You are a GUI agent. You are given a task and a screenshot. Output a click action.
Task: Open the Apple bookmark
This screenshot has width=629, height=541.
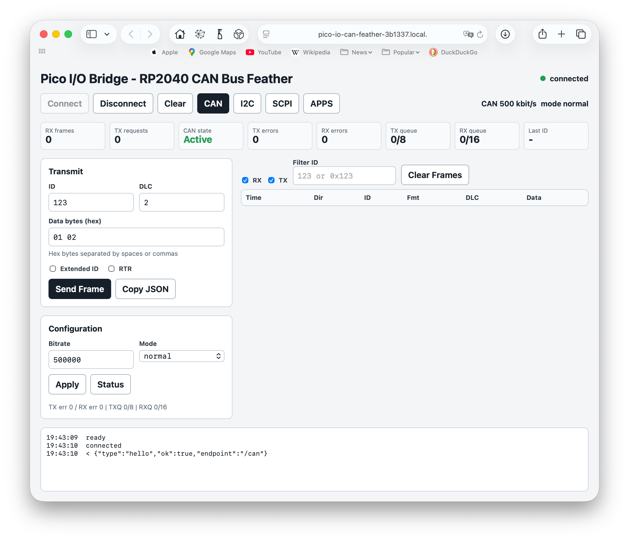pyautogui.click(x=165, y=52)
